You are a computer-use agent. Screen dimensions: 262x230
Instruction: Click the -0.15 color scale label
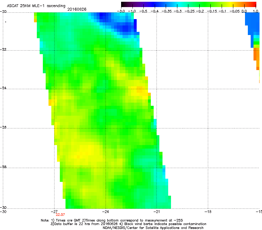click(x=212, y=11)
